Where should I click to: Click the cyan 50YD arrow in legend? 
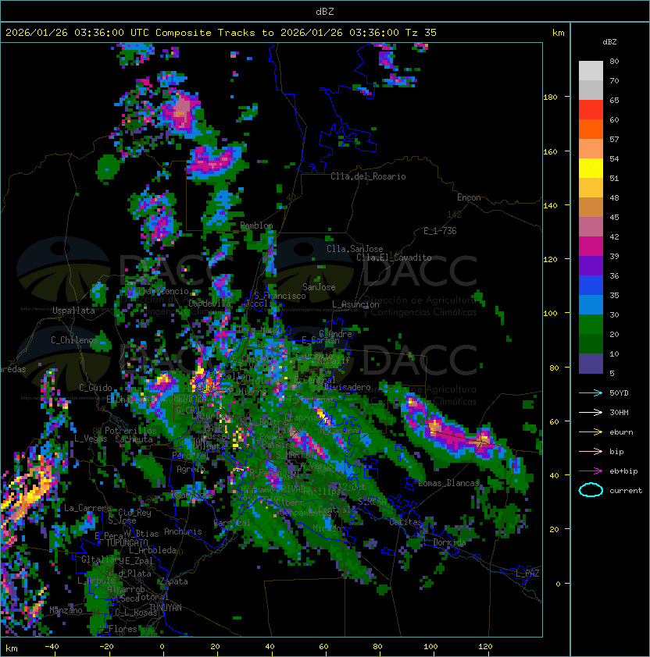[591, 392]
